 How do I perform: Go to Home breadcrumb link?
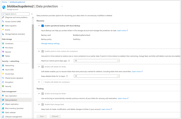pyautogui.click(x=4, y=2)
